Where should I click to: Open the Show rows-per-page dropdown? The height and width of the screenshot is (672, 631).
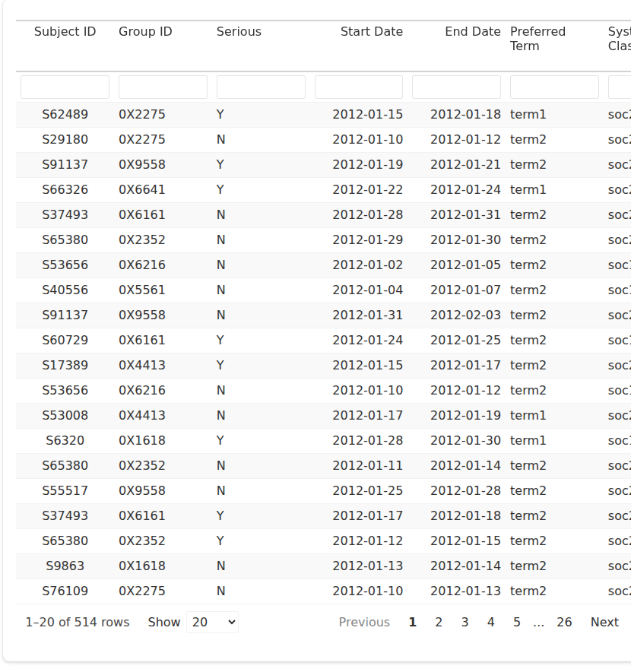coord(212,623)
